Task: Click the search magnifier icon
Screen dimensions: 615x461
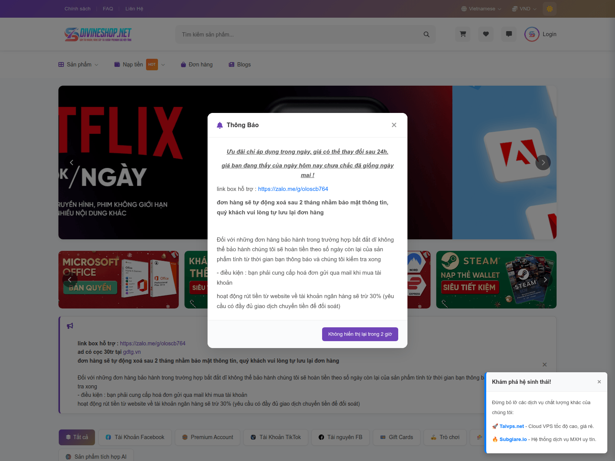Action: (426, 34)
